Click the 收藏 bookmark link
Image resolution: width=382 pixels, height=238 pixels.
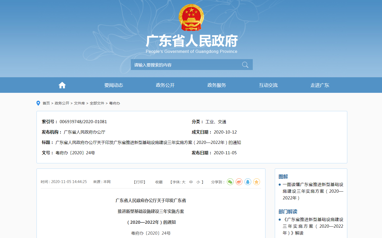[159, 182]
